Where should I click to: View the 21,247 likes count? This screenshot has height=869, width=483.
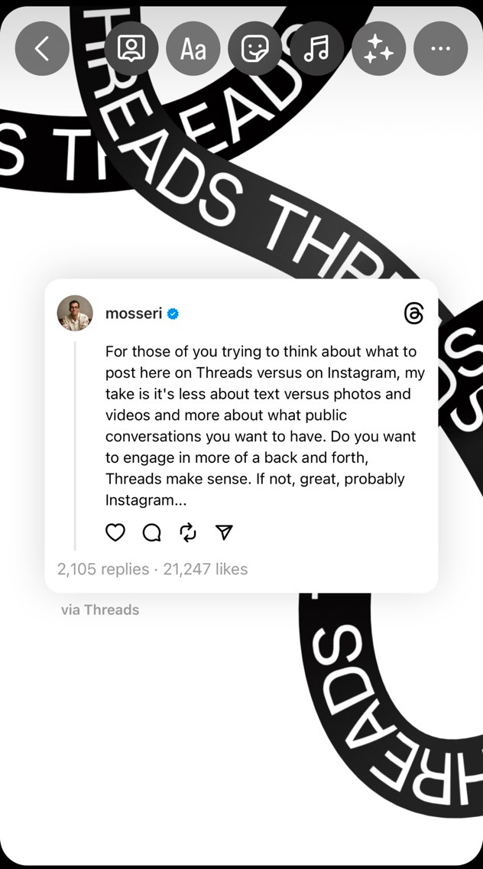[206, 569]
